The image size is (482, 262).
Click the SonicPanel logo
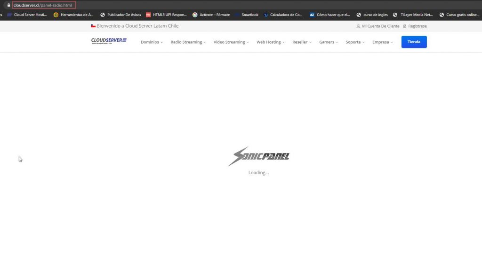258,156
